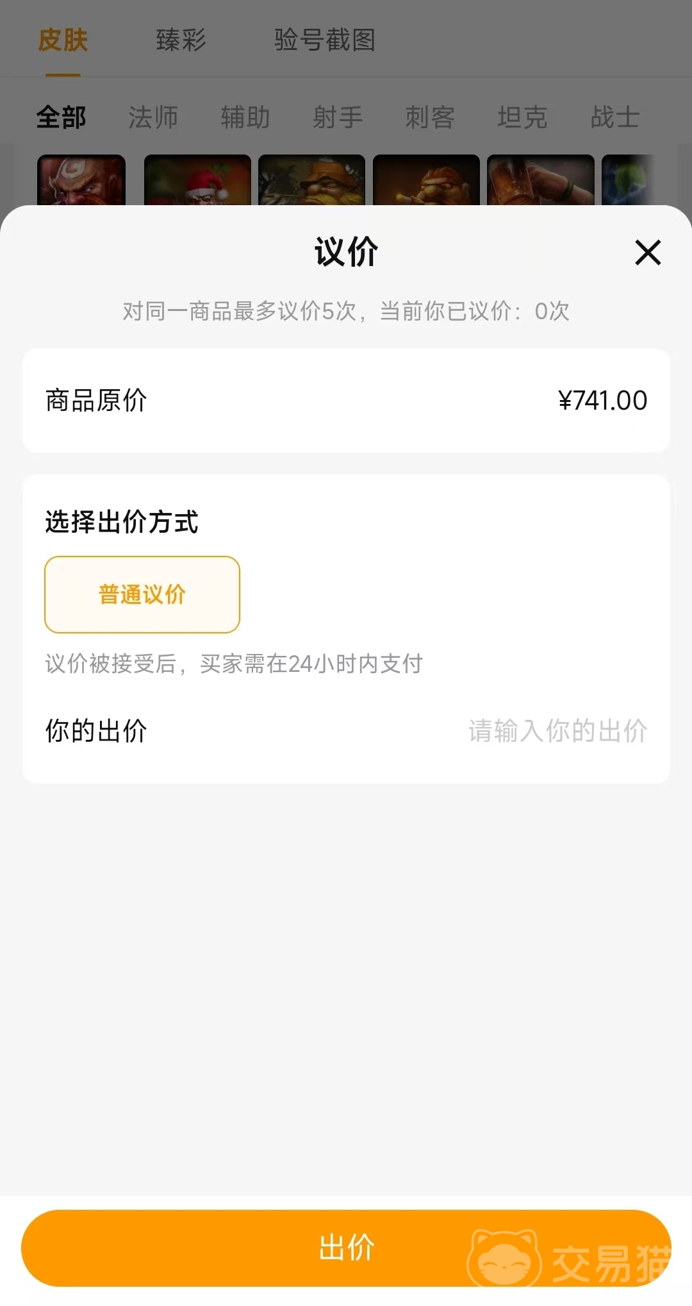Filter skins by 辅助
Image resolution: width=692 pixels, height=1306 pixels.
tap(245, 117)
